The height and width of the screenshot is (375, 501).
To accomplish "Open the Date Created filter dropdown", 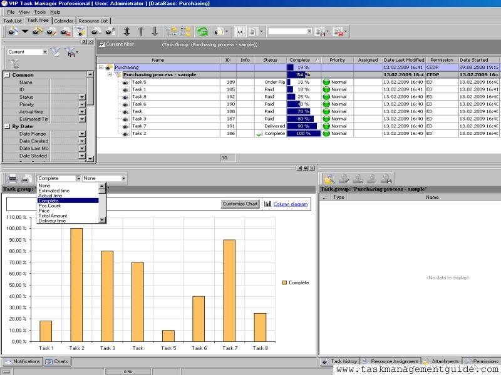I will pos(82,141).
